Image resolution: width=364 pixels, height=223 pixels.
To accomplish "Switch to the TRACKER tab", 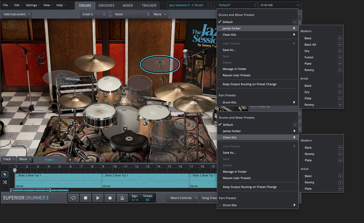I will [149, 5].
